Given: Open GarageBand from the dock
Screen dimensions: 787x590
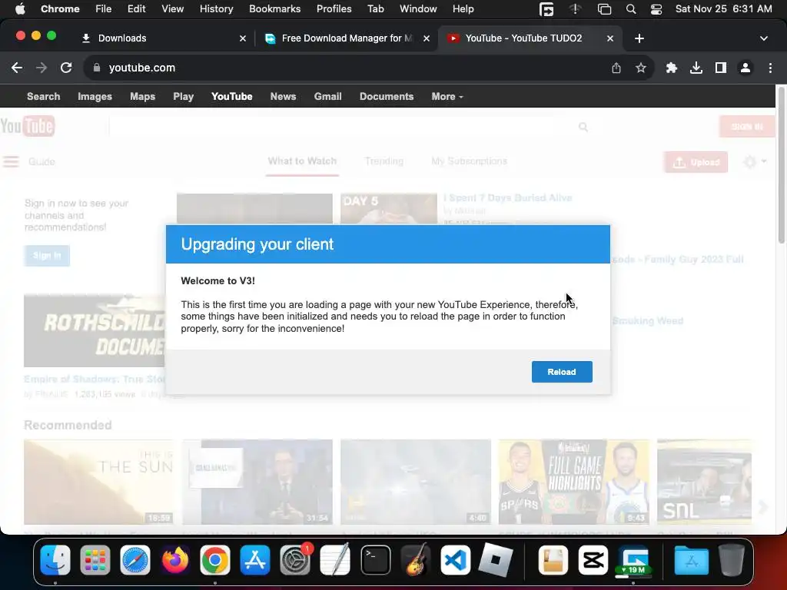Looking at the screenshot, I should pyautogui.click(x=416, y=560).
